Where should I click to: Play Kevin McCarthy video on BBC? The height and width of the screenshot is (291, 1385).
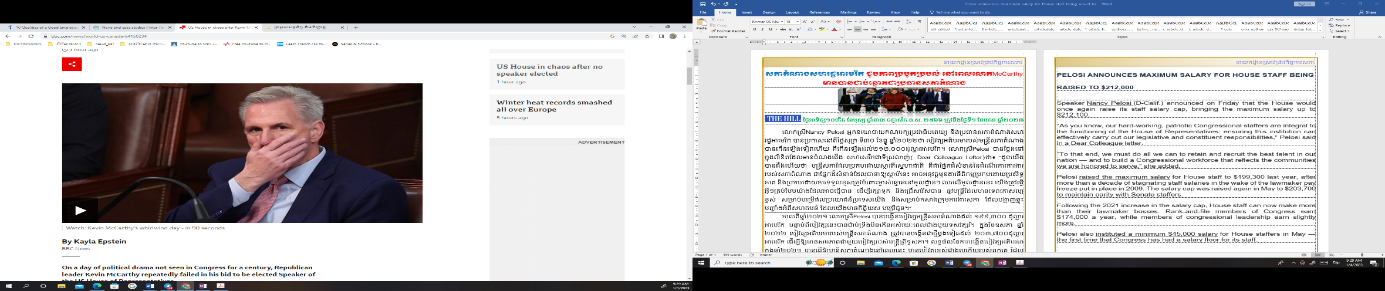[x=80, y=211]
